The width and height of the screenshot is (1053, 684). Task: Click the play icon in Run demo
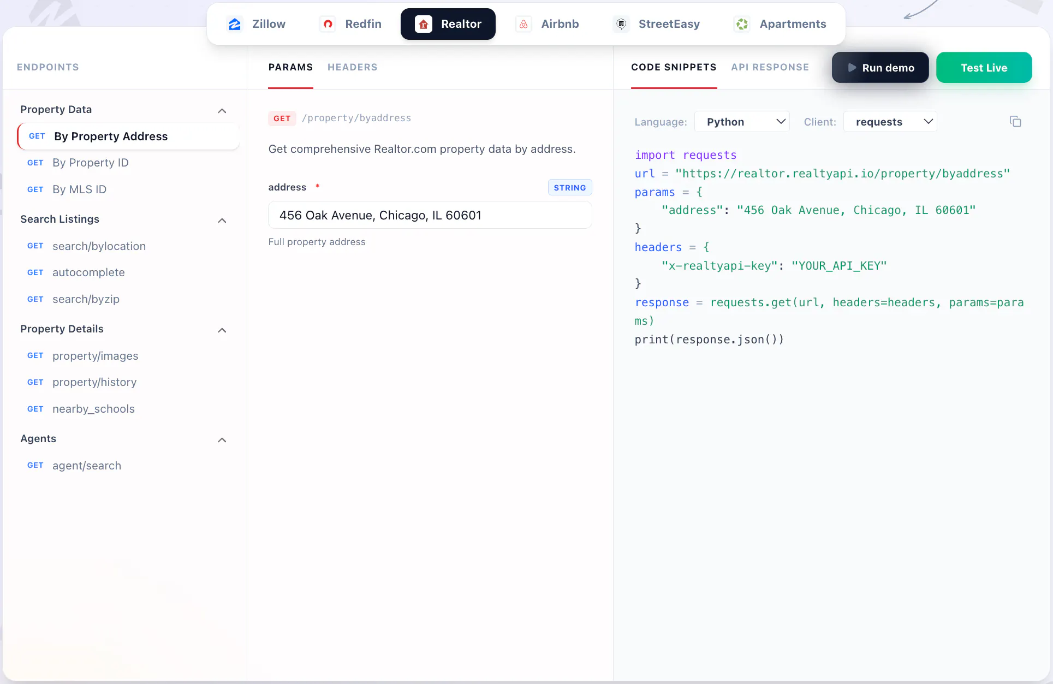[x=852, y=68]
